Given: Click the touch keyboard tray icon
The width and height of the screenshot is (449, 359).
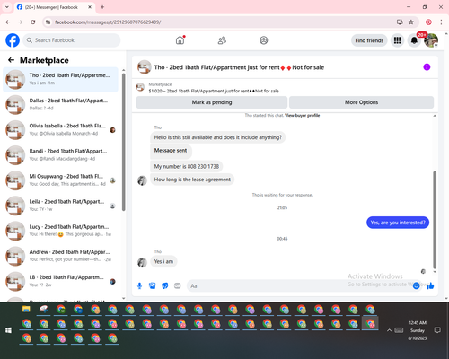Looking at the screenshot, I should 399,330.
